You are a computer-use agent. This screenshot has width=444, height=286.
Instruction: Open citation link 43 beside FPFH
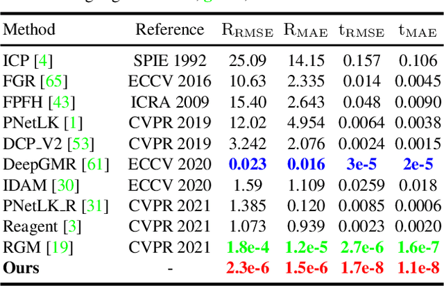62,102
